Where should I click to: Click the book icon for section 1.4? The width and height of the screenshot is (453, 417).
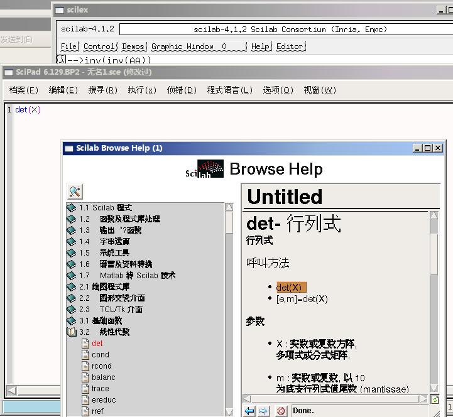(x=72, y=241)
